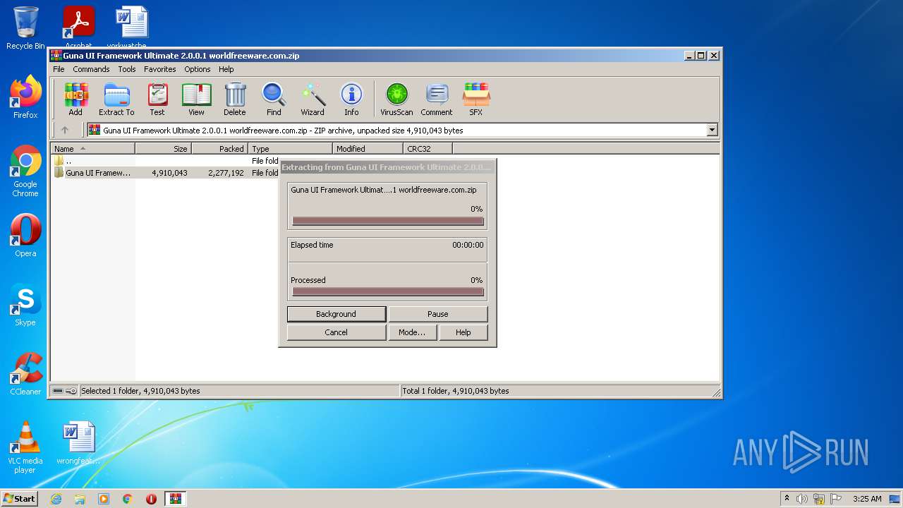
Task: Click the volume speaker tray icon
Action: 802,499
